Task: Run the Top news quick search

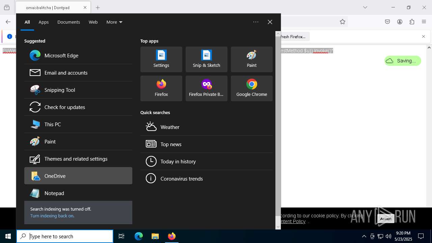Action: click(x=207, y=144)
